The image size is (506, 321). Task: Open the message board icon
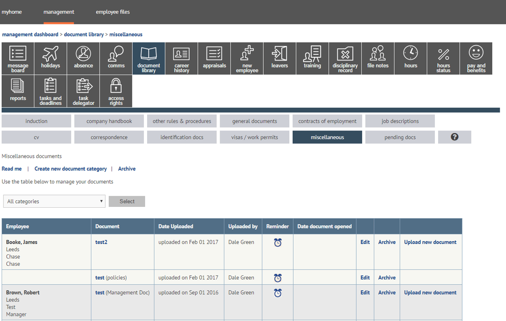[x=18, y=59]
